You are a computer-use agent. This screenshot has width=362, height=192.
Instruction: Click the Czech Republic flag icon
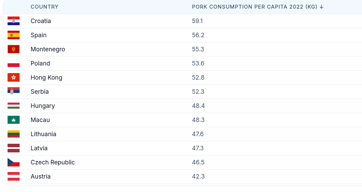pos(14,162)
